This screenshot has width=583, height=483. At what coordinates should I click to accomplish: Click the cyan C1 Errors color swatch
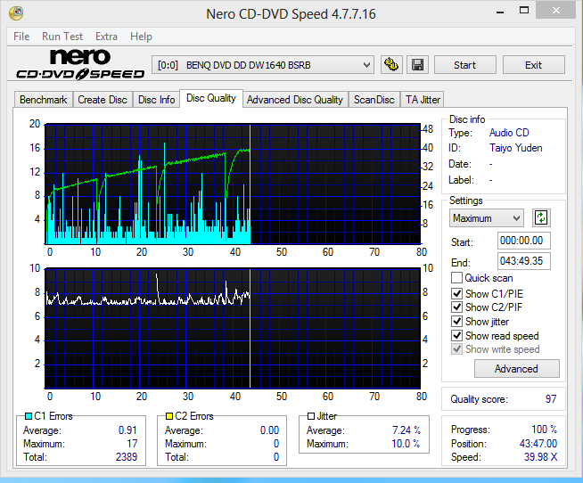point(29,416)
